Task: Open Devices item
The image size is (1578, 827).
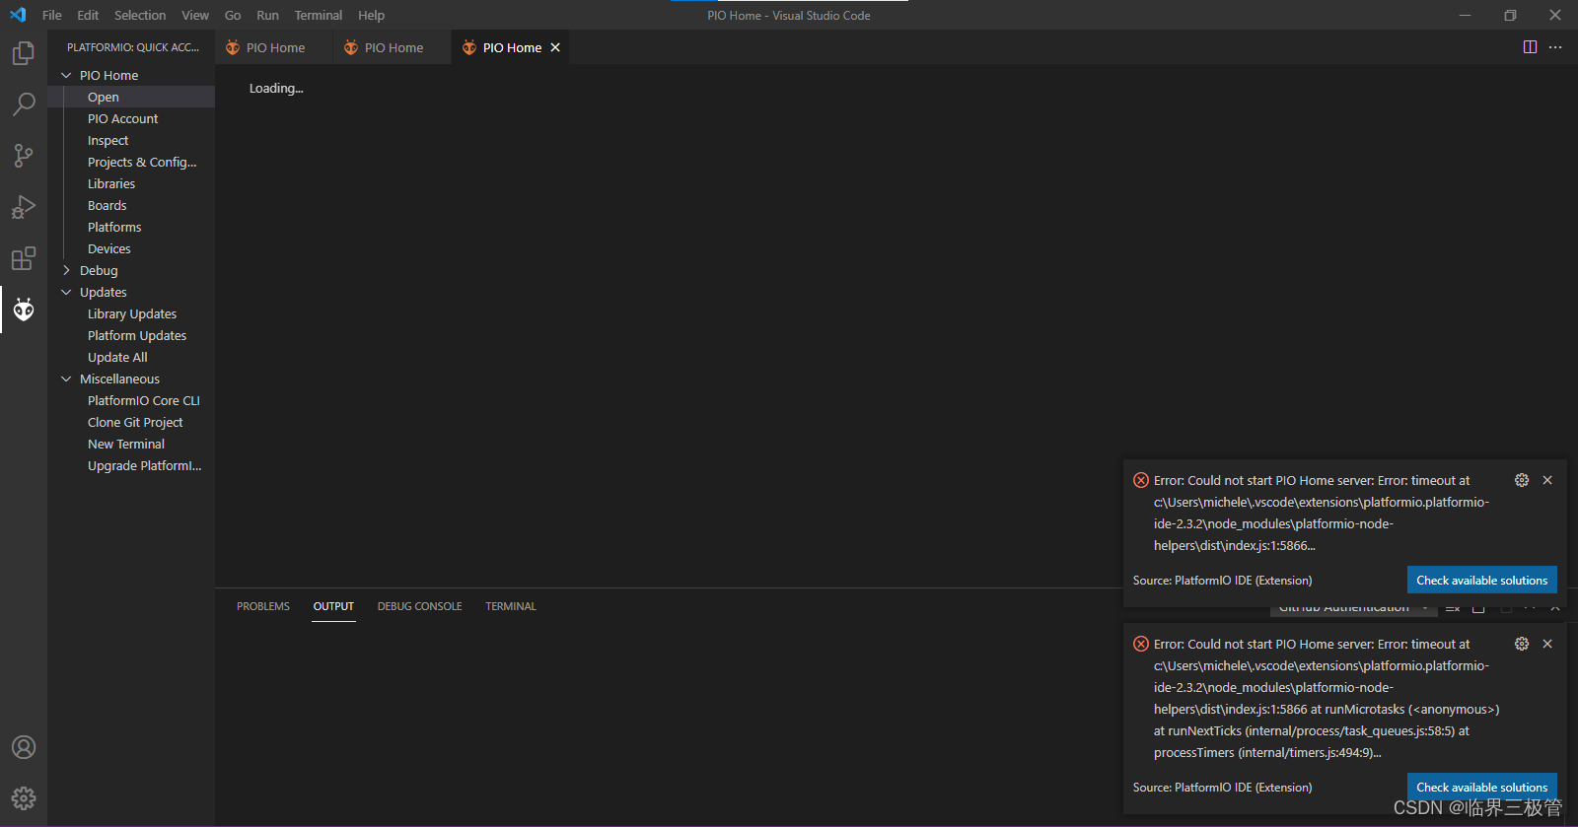Action: (131, 248)
